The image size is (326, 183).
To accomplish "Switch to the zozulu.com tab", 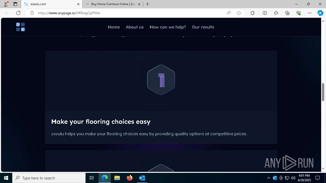I will (x=52, y=4).
